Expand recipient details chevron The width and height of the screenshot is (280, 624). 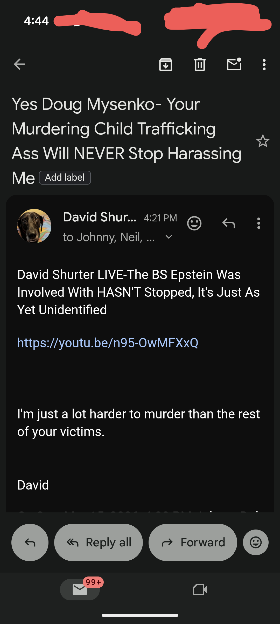coord(169,237)
